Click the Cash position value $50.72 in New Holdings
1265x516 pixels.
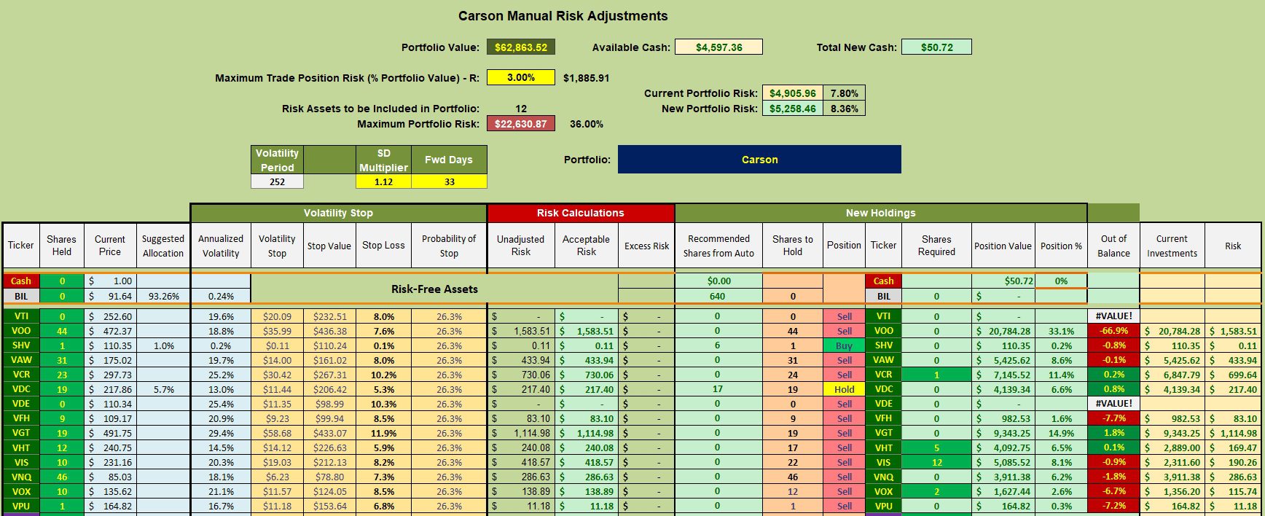[x=1003, y=281]
